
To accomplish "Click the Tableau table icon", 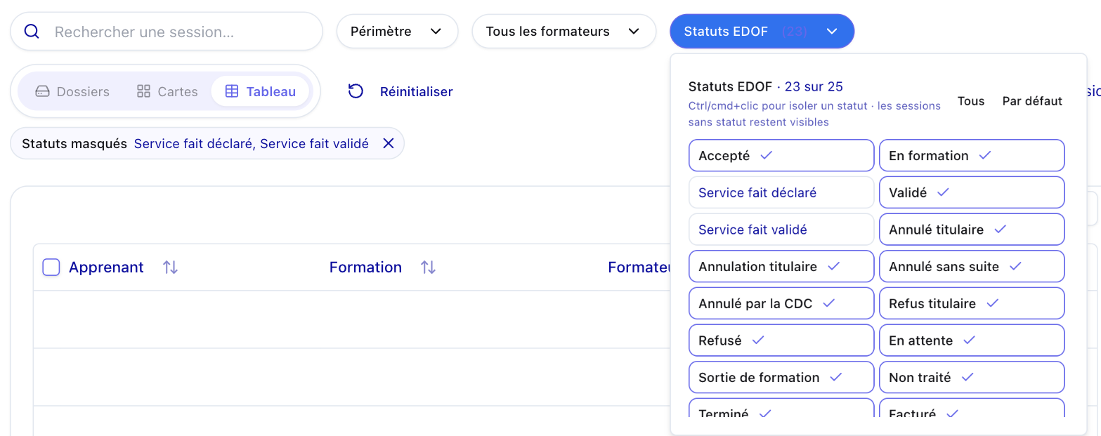I will (x=231, y=91).
